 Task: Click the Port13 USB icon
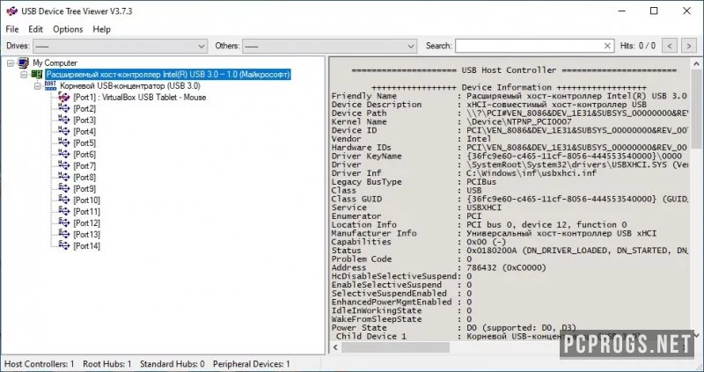64,234
